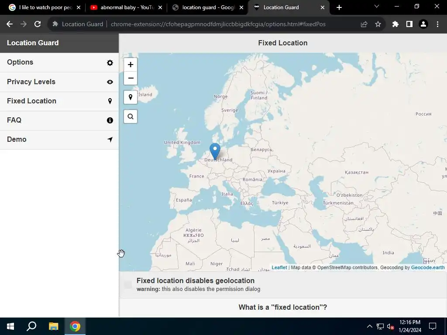Go back in the browser
447x335 pixels.
click(10, 24)
